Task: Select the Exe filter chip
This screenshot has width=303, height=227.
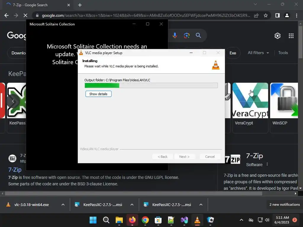Action: click(233, 53)
